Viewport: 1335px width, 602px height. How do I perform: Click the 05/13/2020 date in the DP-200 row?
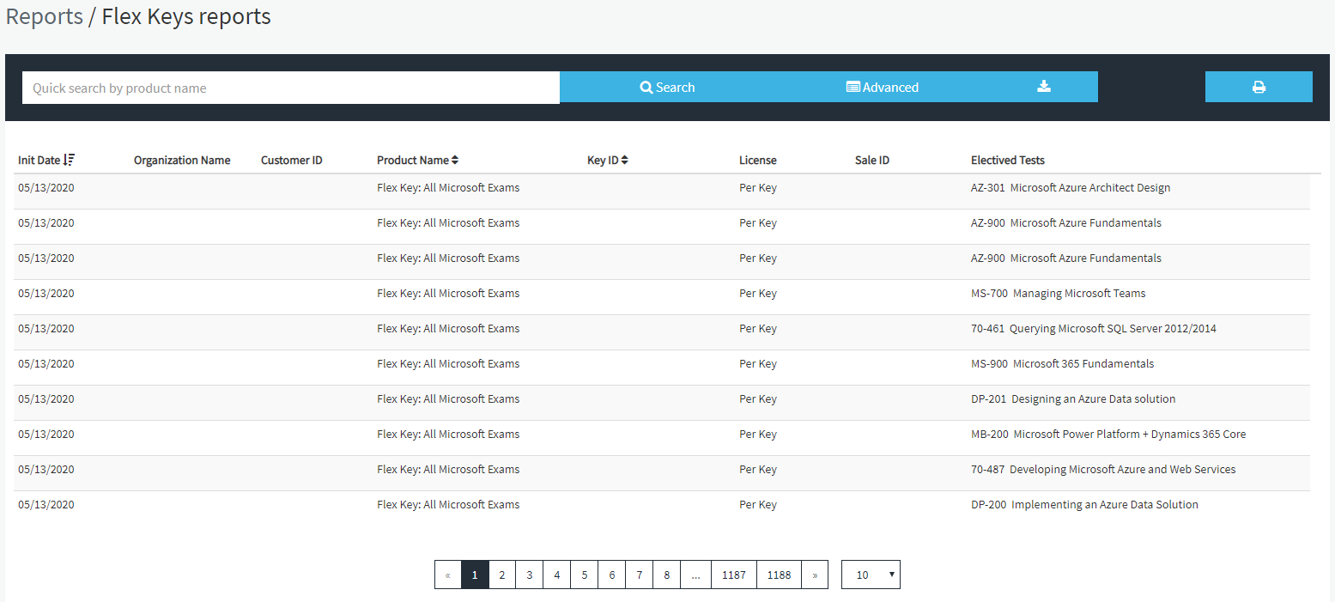coord(46,504)
